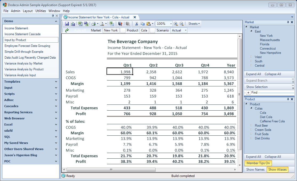
Task: Click the Print icon
Action: [x=93, y=24]
